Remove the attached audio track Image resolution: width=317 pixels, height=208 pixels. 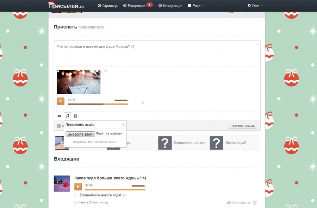coord(143,103)
